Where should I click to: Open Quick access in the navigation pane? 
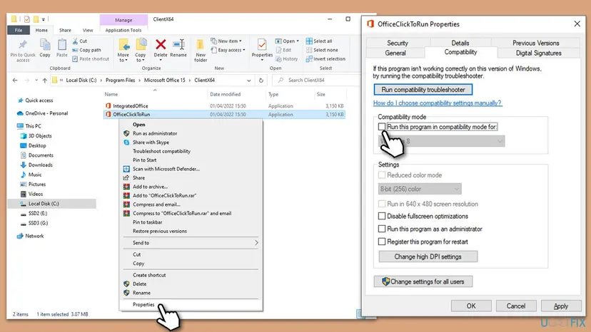[39, 100]
